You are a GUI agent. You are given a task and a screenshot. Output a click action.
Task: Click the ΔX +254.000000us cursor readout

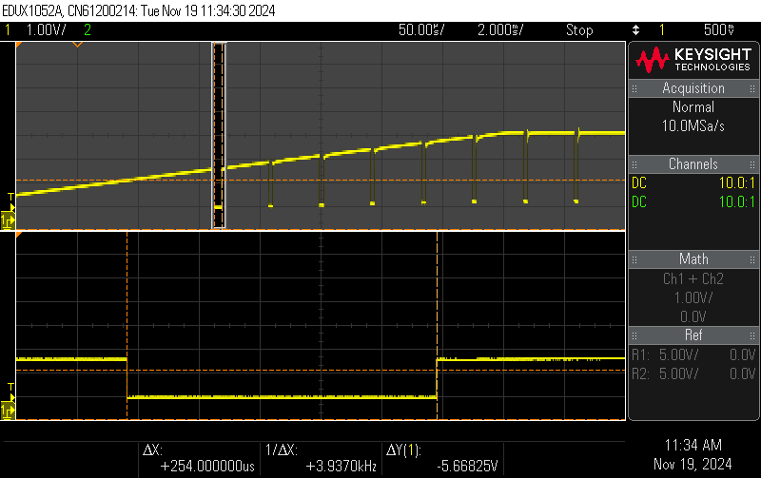click(x=199, y=458)
